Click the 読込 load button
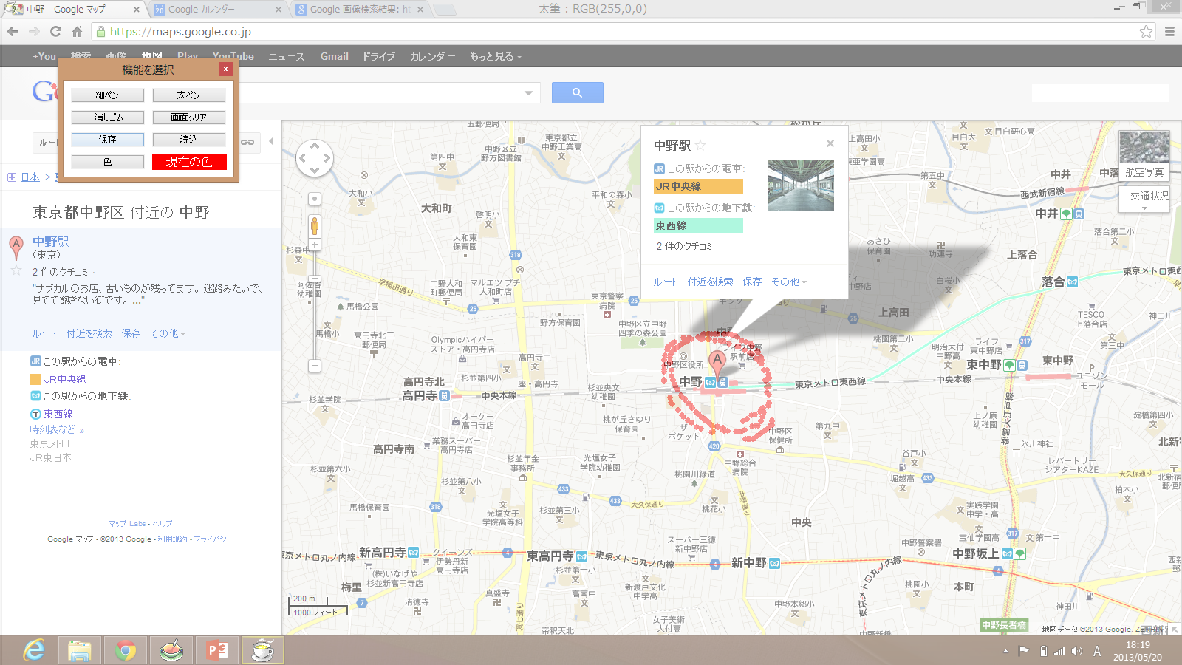 pos(189,140)
